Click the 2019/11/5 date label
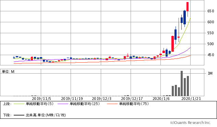This screenshot has height=127, width=217. pyautogui.click(x=41, y=99)
